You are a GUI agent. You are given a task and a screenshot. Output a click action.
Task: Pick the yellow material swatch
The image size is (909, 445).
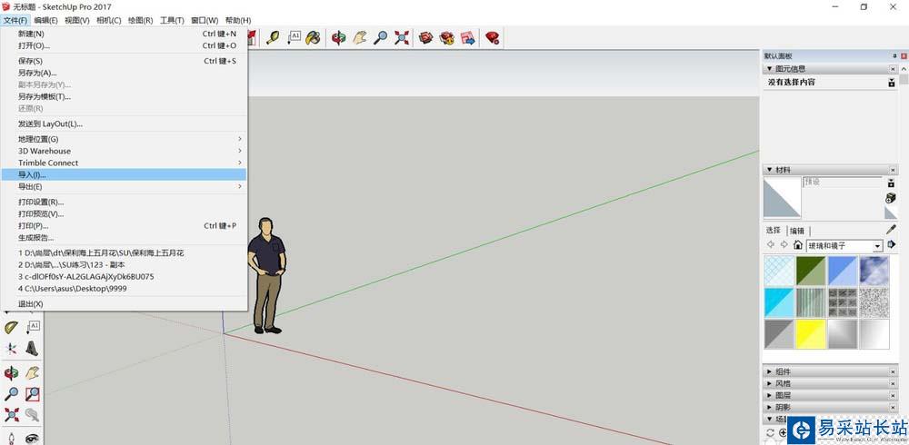(811, 334)
